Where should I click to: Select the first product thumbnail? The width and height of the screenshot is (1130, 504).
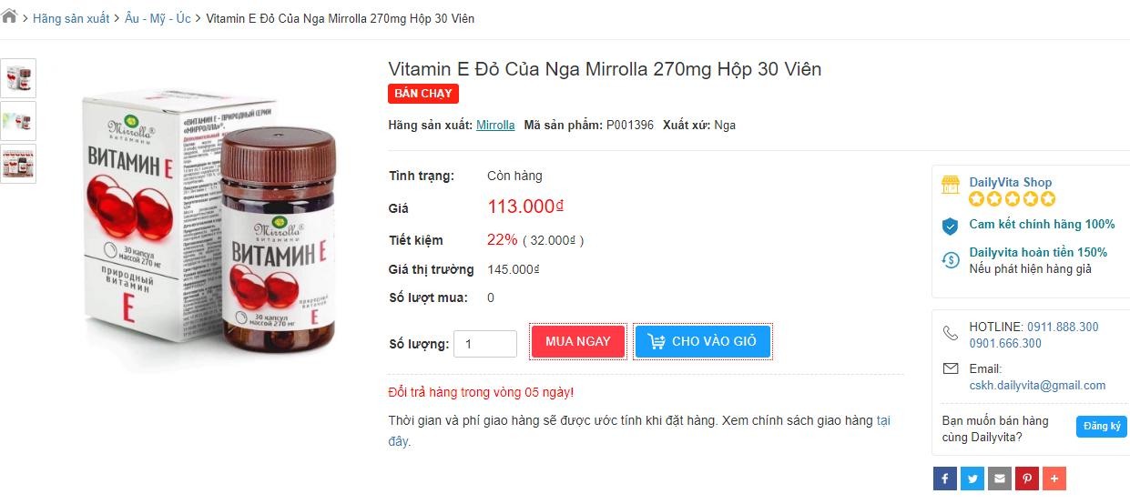click(18, 78)
